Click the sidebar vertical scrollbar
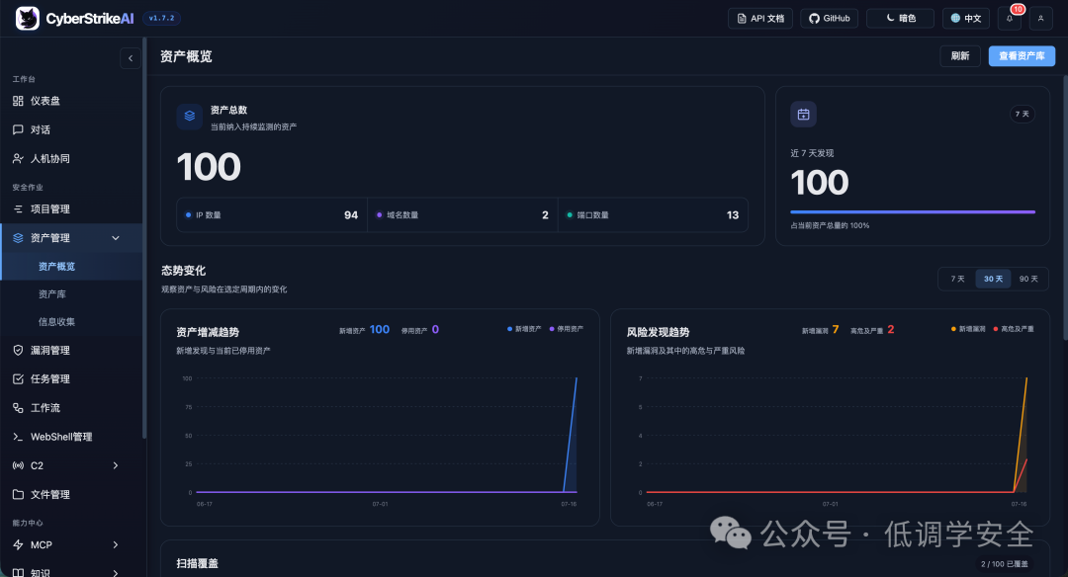 click(143, 238)
